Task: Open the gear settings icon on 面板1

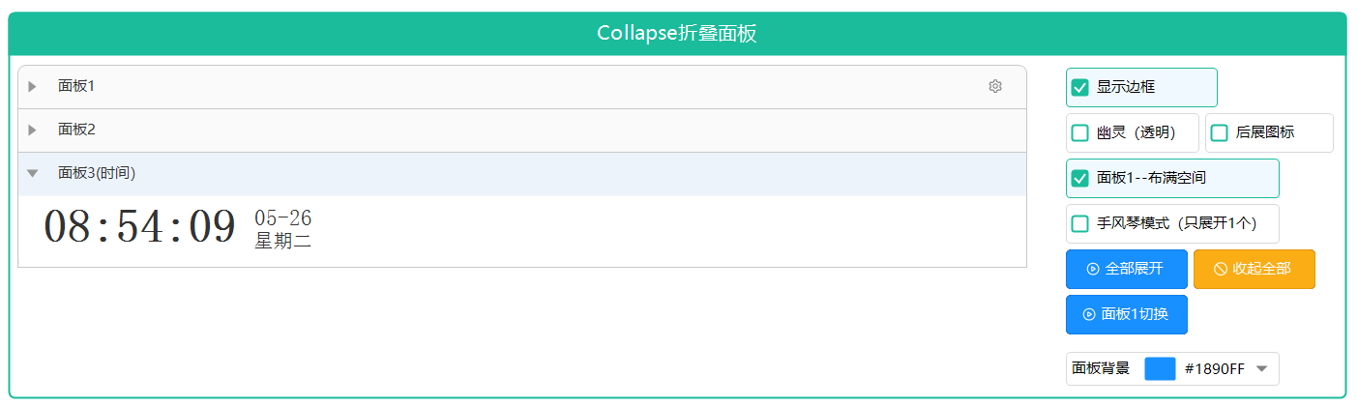Action: (995, 86)
